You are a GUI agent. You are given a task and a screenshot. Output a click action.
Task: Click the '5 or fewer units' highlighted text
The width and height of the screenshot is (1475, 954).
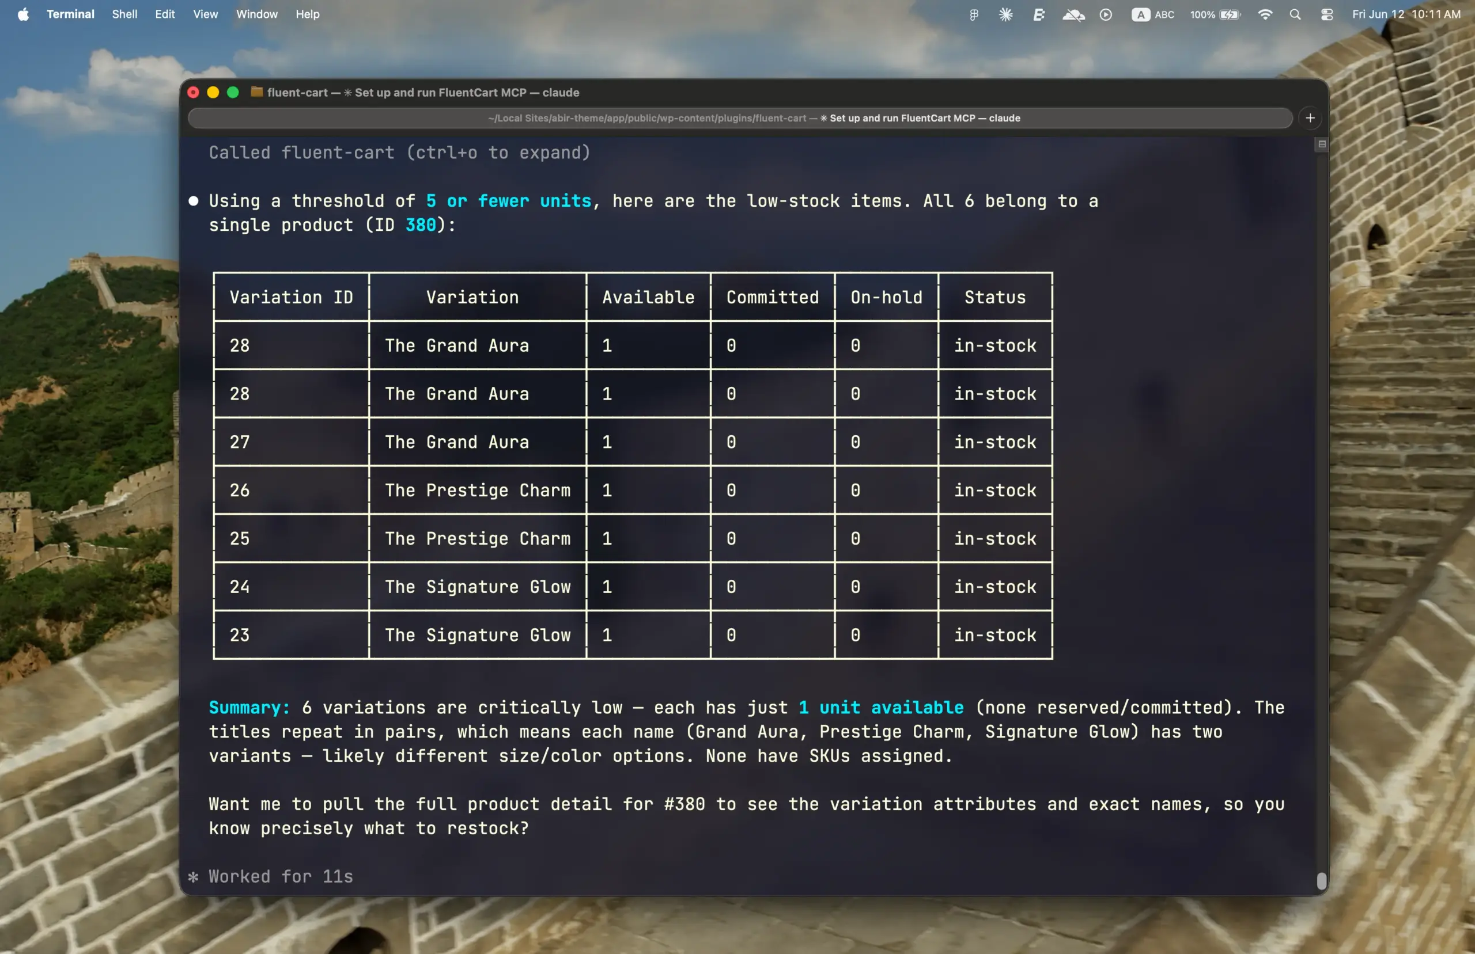coord(508,201)
